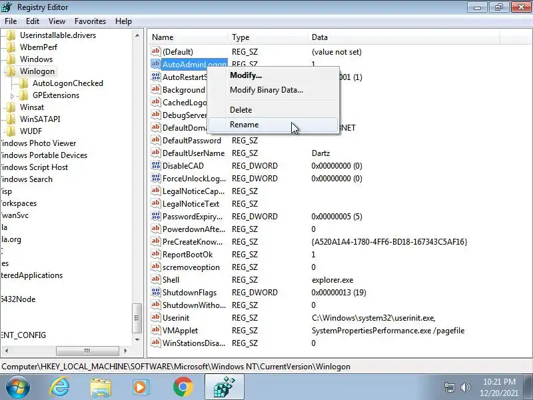Launch Internet Explorer from taskbar

point(60,387)
